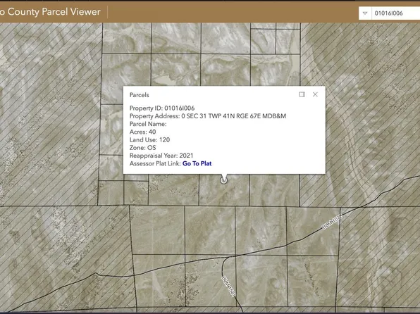Click the Land Use: 120 text

pyautogui.click(x=149, y=139)
